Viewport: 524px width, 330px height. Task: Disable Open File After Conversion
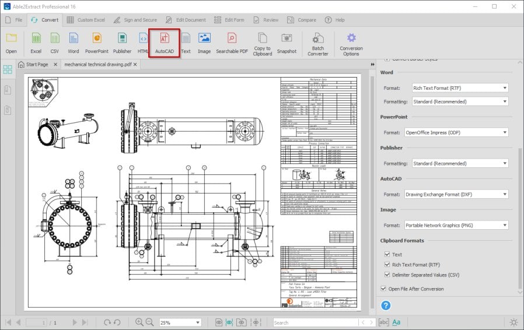click(x=383, y=289)
